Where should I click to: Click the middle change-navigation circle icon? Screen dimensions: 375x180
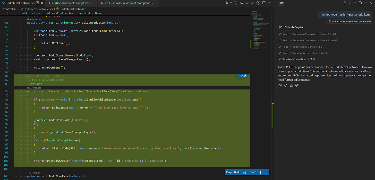(x=247, y=3)
